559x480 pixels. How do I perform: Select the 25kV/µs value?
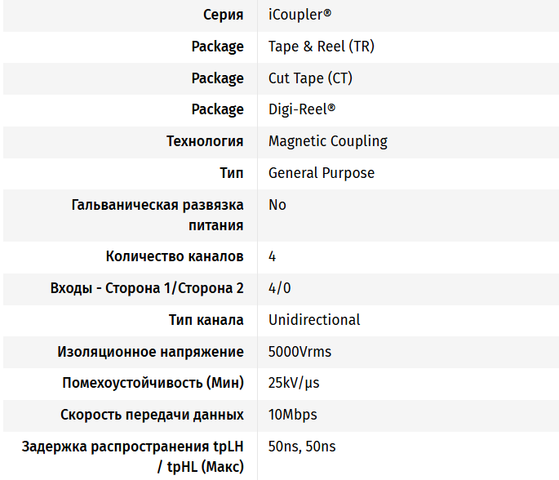coord(294,383)
